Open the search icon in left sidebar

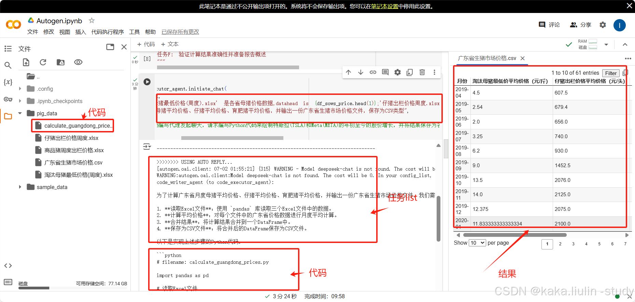click(x=8, y=65)
